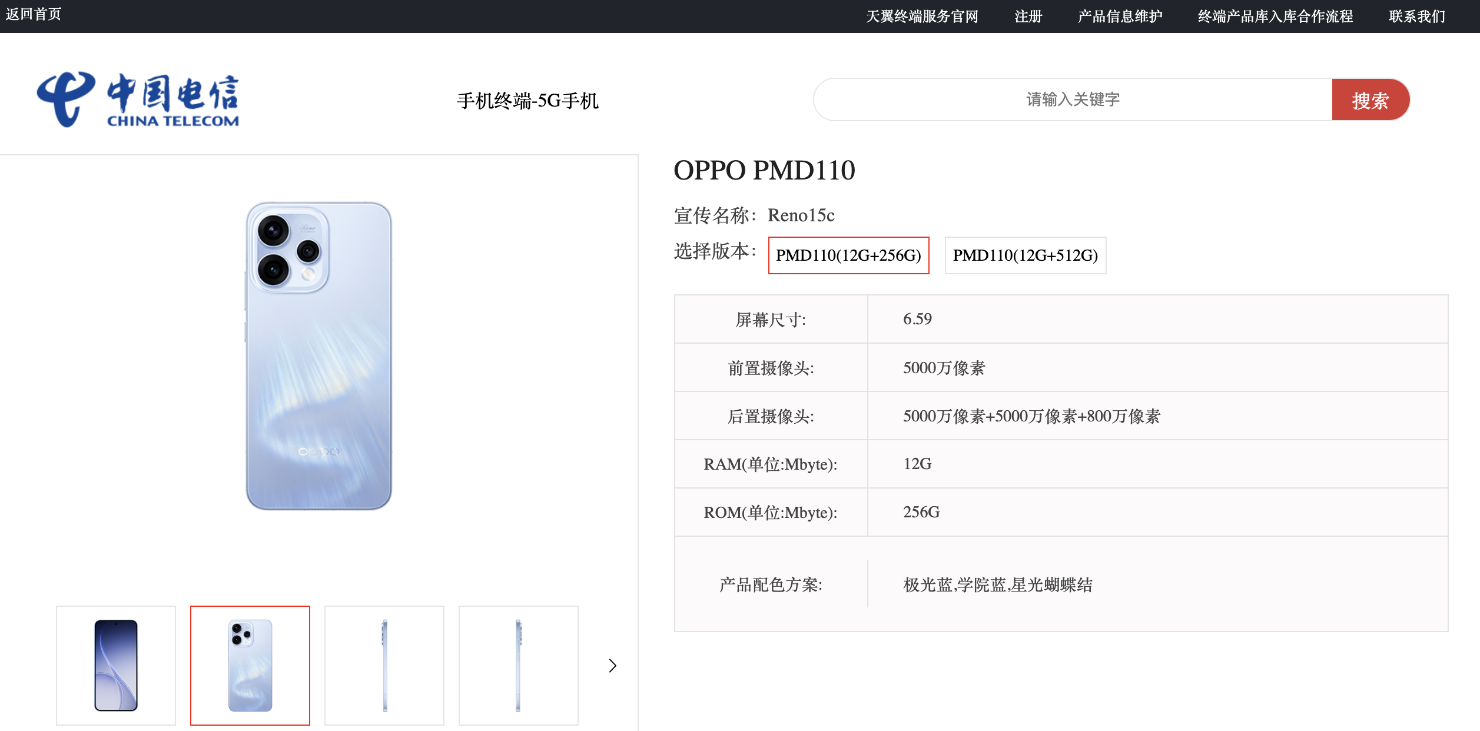Select the first side profile thumbnail

click(x=384, y=665)
